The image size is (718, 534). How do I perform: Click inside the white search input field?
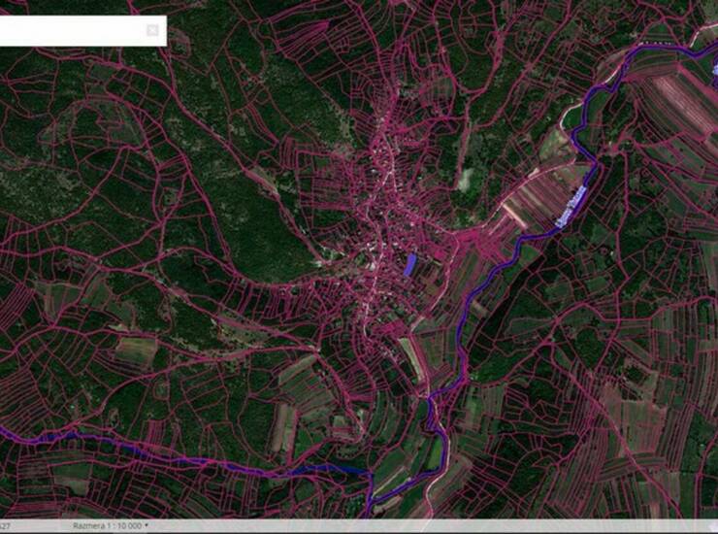click(x=73, y=30)
